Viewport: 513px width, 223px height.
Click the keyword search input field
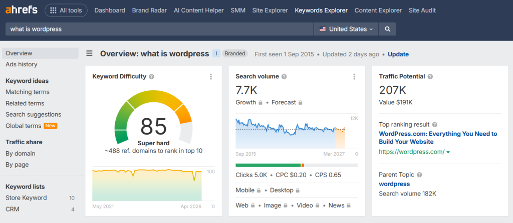click(x=159, y=29)
